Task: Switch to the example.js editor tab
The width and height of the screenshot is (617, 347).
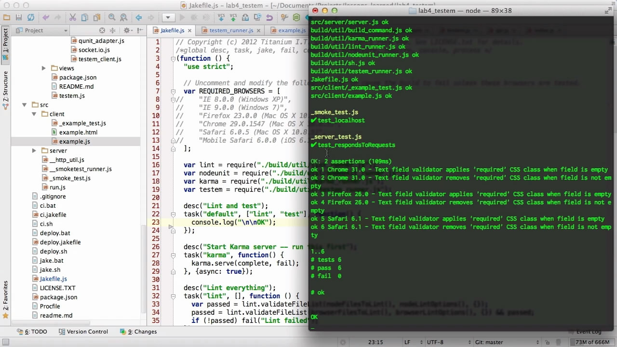Action: [292, 30]
